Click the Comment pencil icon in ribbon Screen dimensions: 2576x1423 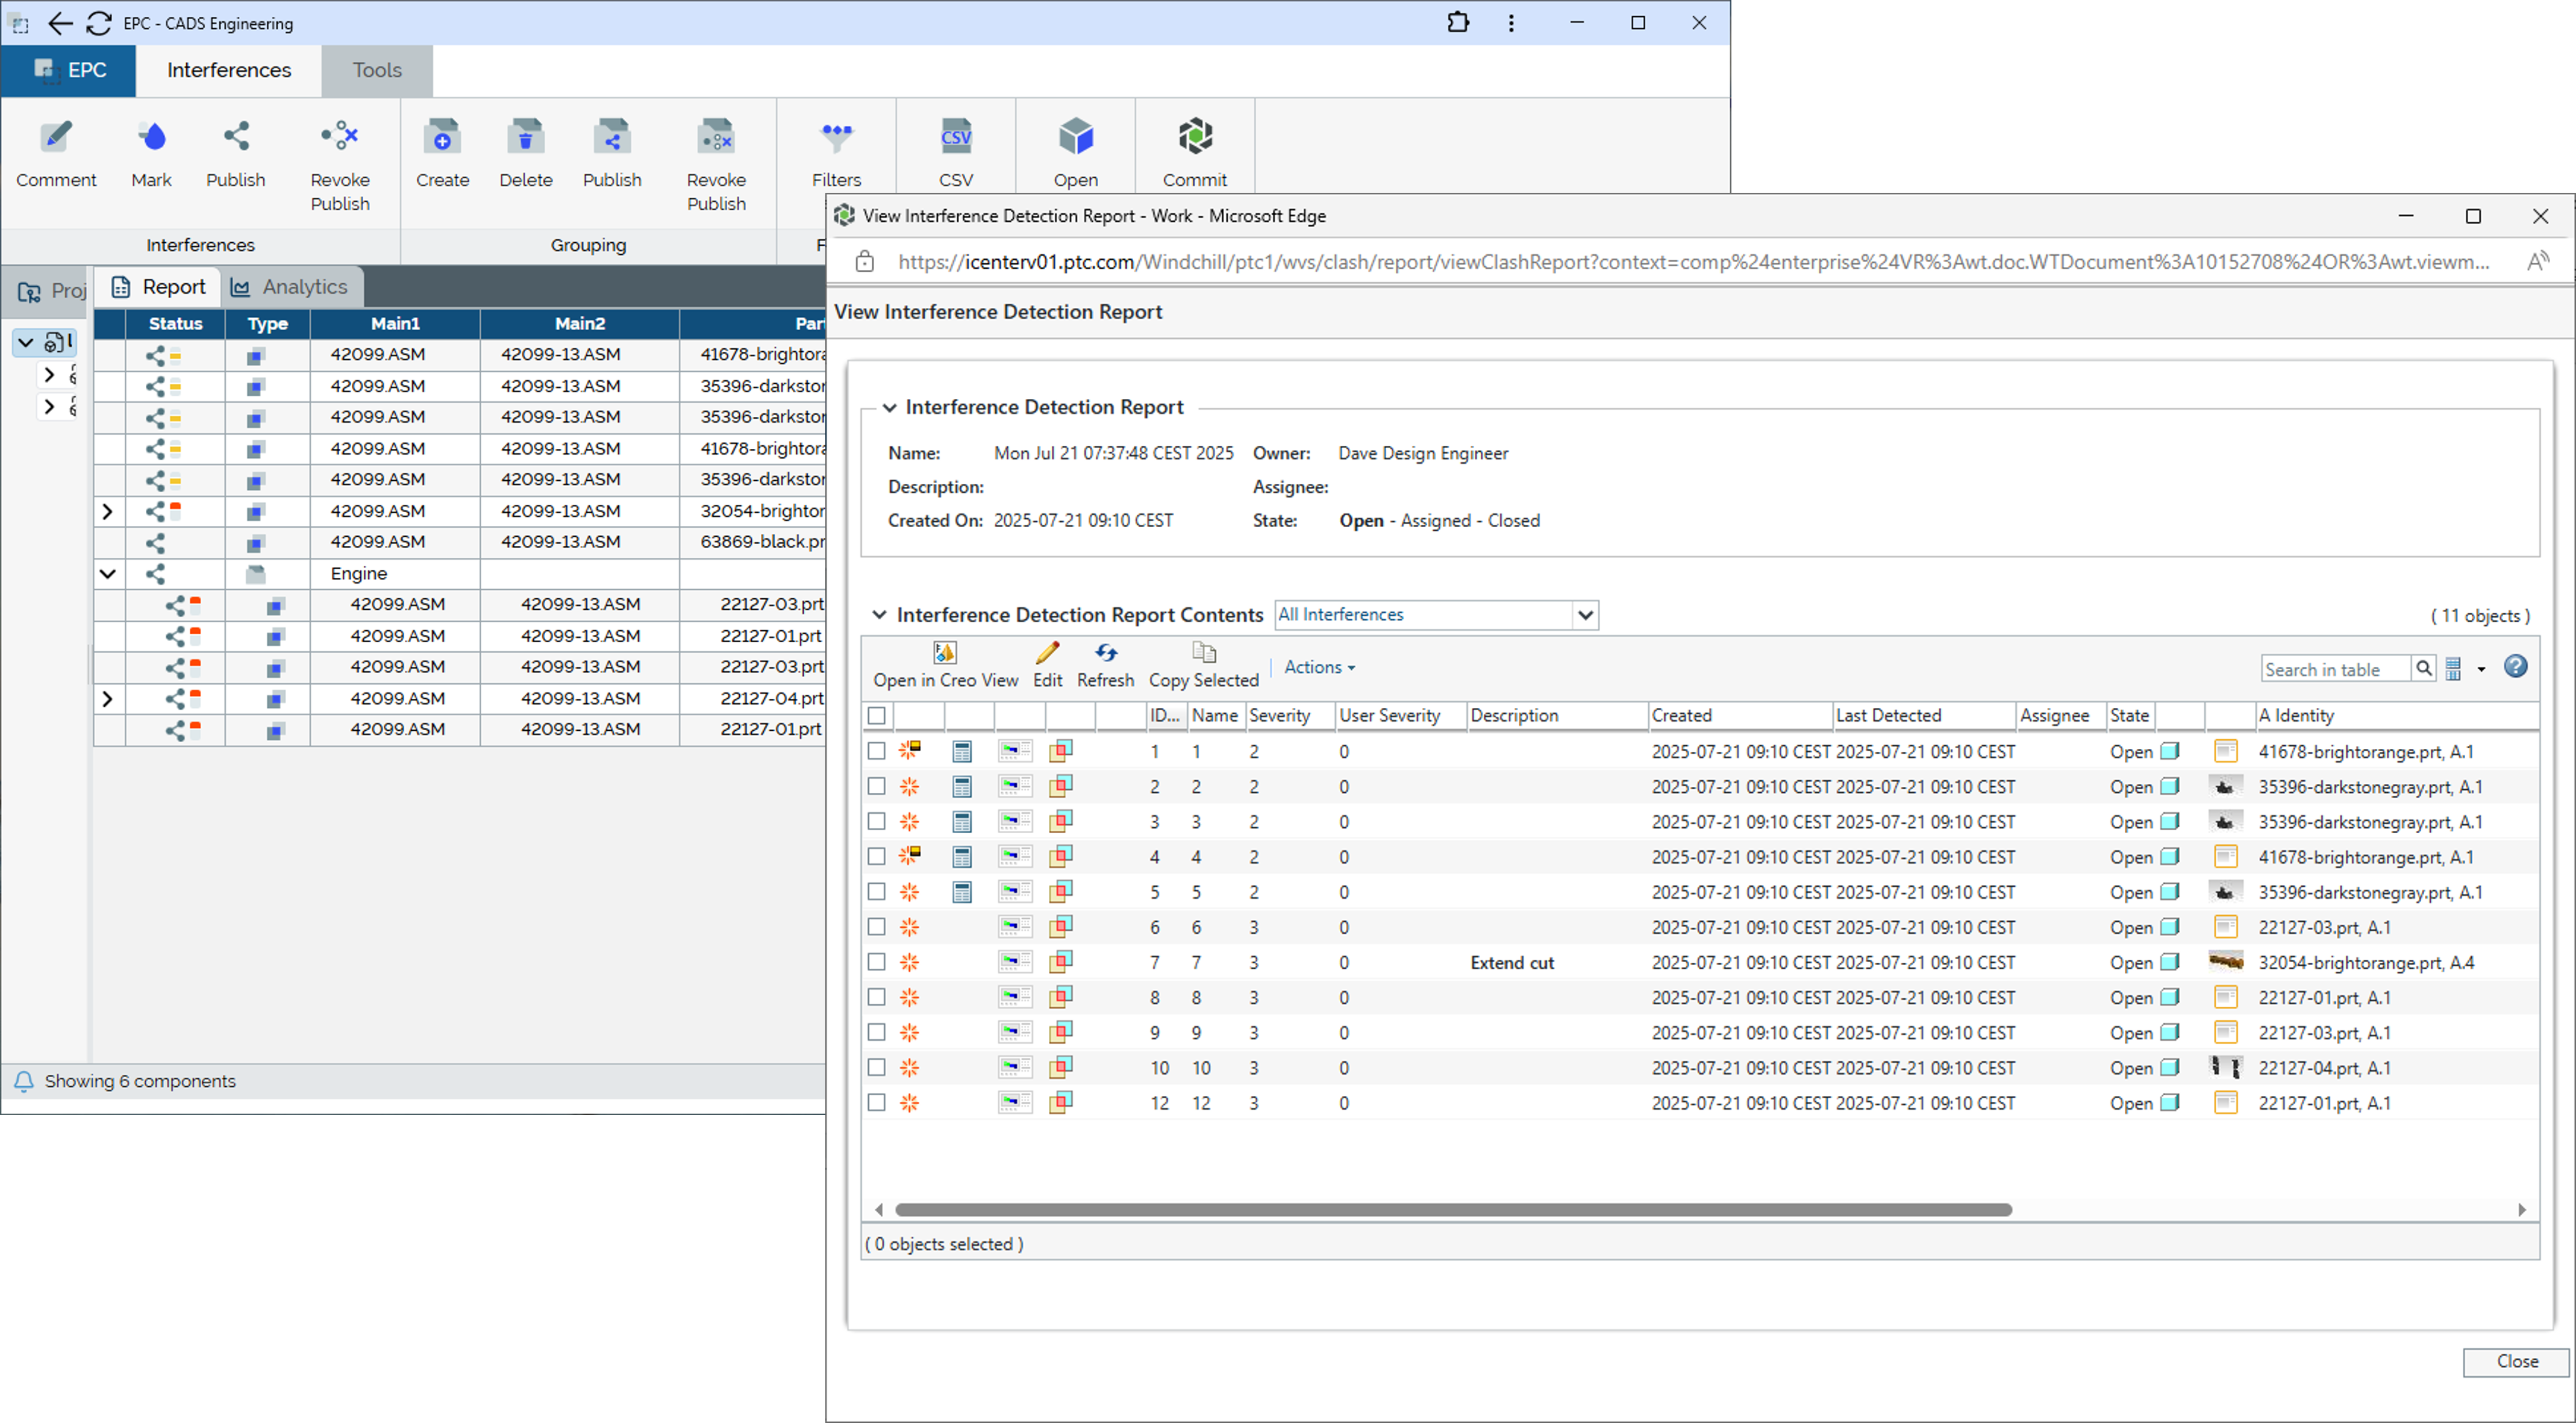tap(56, 137)
